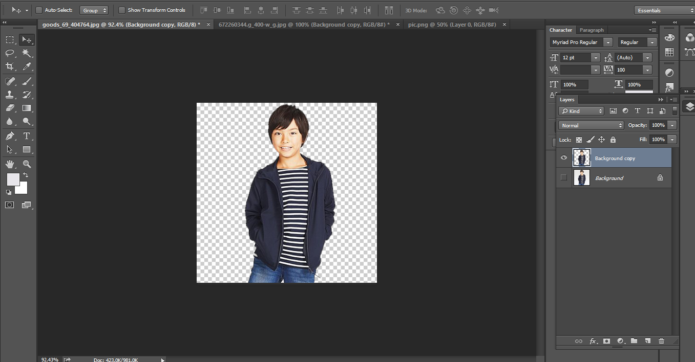695x362 pixels.
Task: Select the Pen tool
Action: [10, 136]
